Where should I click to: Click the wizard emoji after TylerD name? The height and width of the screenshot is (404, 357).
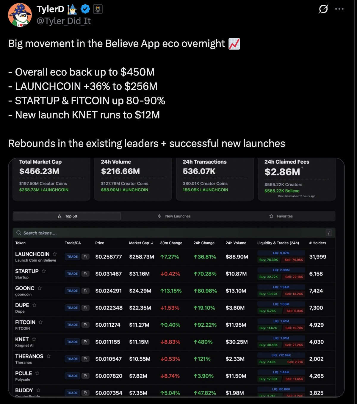(72, 9)
